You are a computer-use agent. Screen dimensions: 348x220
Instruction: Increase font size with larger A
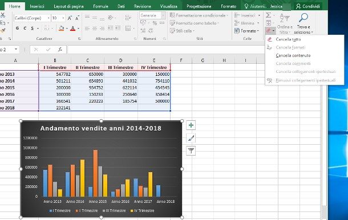tap(70, 18)
